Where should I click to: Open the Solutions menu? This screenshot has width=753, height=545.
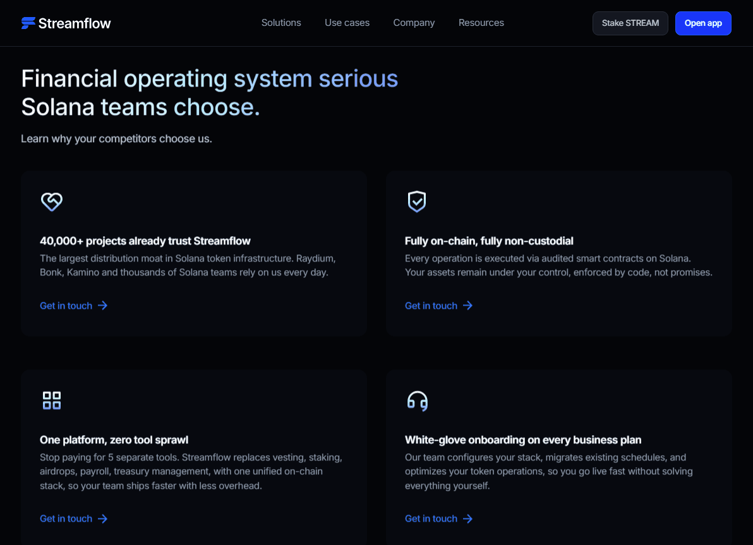pos(281,23)
